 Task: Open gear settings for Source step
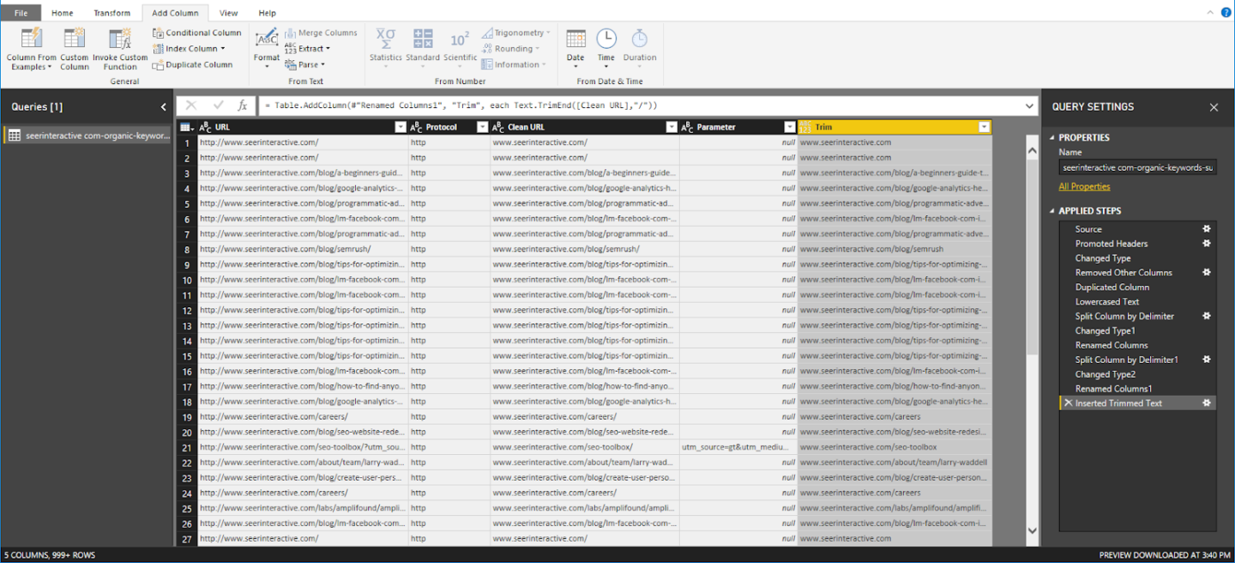pyautogui.click(x=1206, y=229)
